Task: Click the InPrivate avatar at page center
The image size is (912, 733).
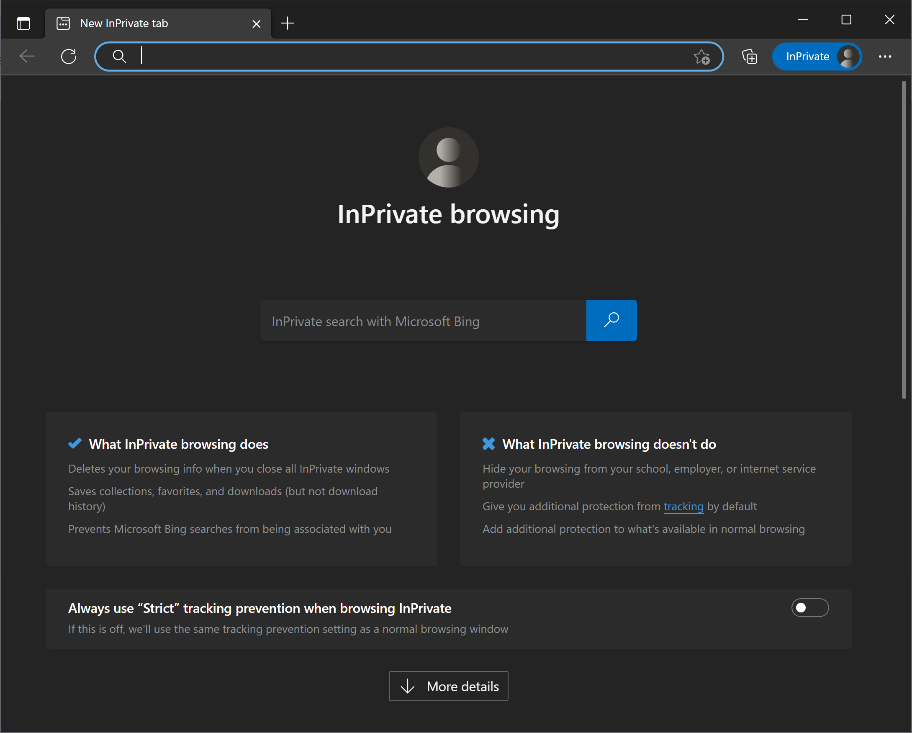Action: [448, 157]
